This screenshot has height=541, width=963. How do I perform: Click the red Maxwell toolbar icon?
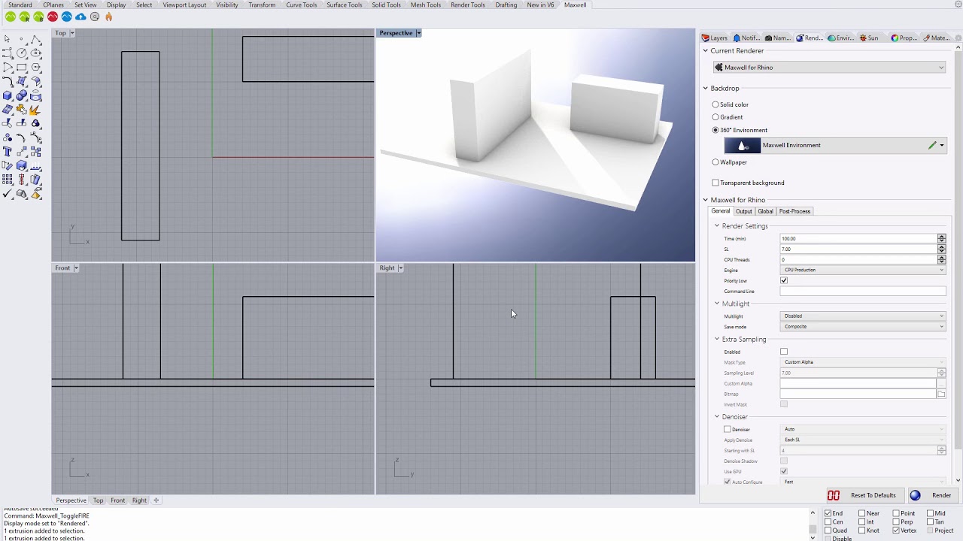[x=53, y=17]
